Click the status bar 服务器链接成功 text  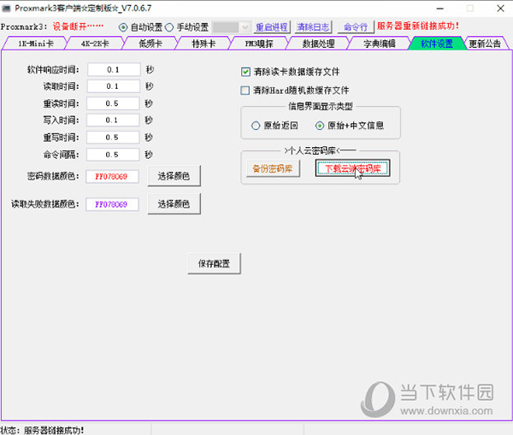pyautogui.click(x=54, y=430)
